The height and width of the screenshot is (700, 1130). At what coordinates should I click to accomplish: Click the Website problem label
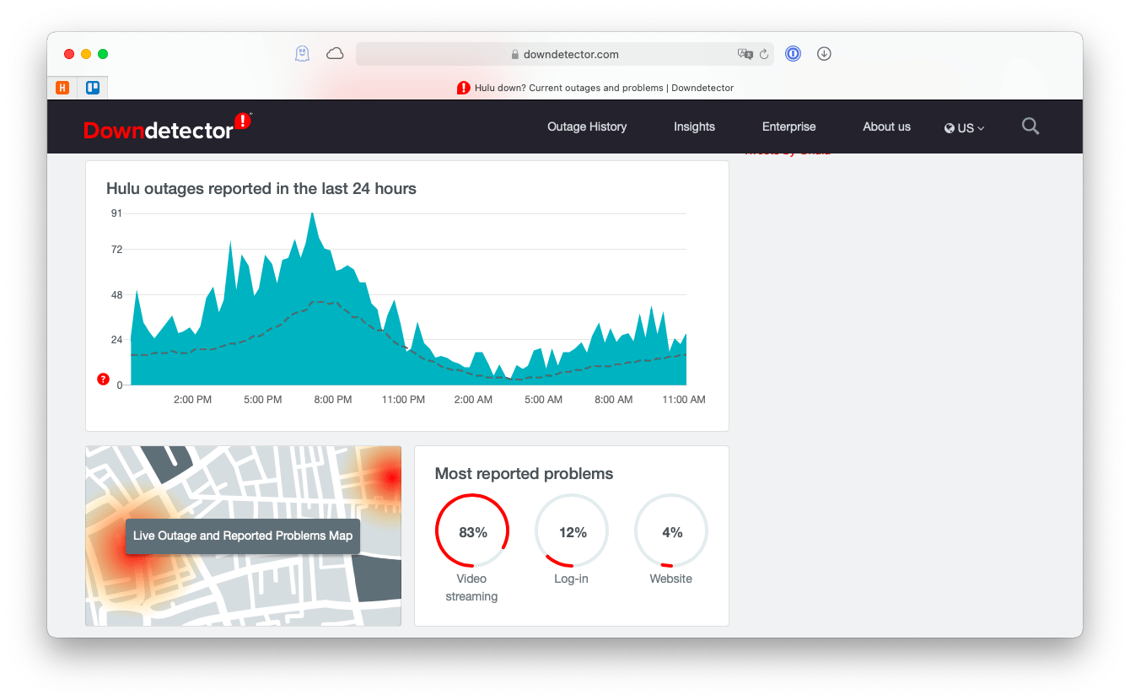point(671,579)
